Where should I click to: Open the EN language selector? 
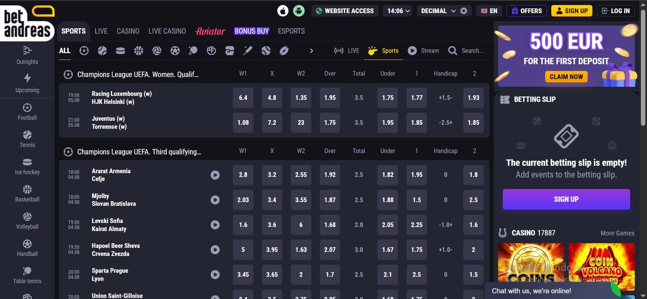pyautogui.click(x=489, y=11)
